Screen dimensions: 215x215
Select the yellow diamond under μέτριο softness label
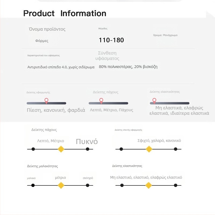61,185
